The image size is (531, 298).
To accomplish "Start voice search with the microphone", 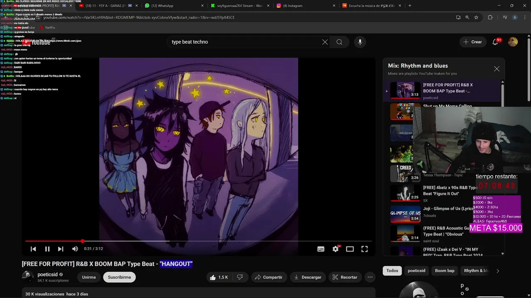I will [360, 42].
